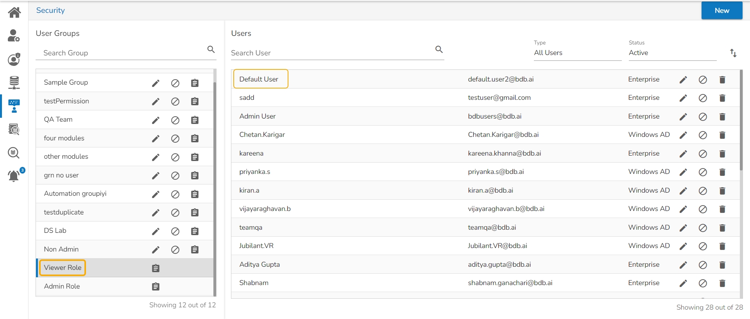Click the sort users arrows icon

tap(733, 53)
